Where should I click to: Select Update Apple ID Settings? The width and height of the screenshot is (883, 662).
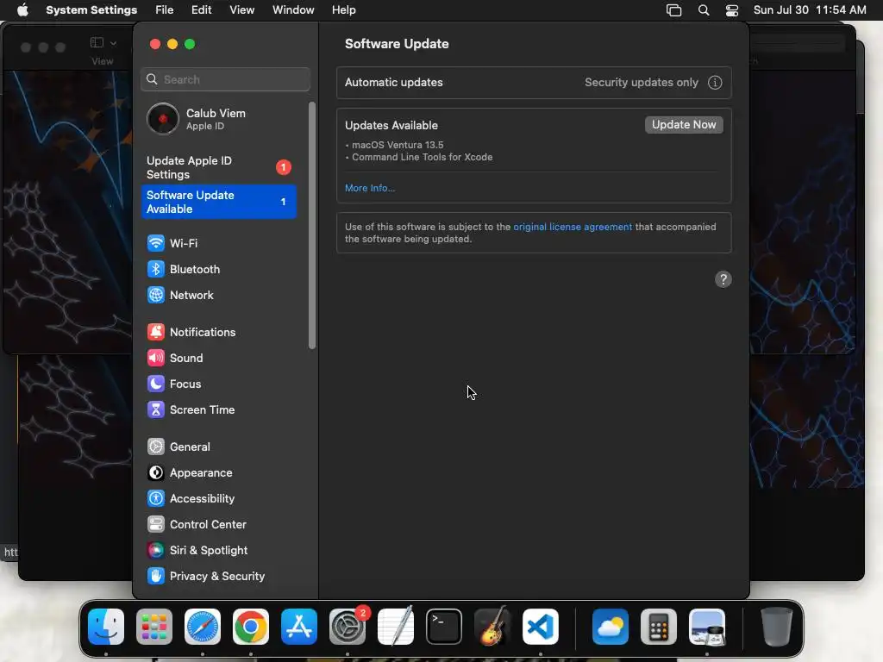(218, 167)
